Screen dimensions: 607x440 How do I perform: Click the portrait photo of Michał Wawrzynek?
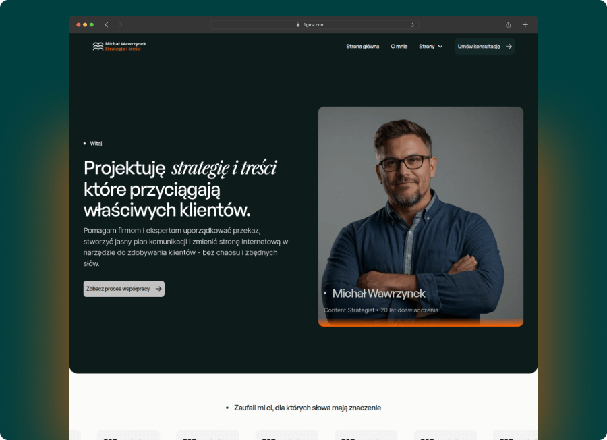pos(421,216)
